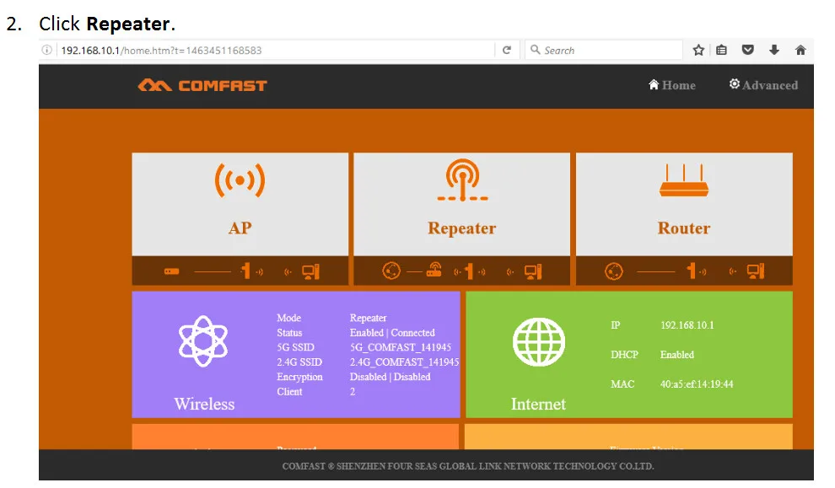This screenshot has height=488, width=835.
Task: Click the 5G_COMFAST_141945 SSID value
Action: click(x=401, y=347)
